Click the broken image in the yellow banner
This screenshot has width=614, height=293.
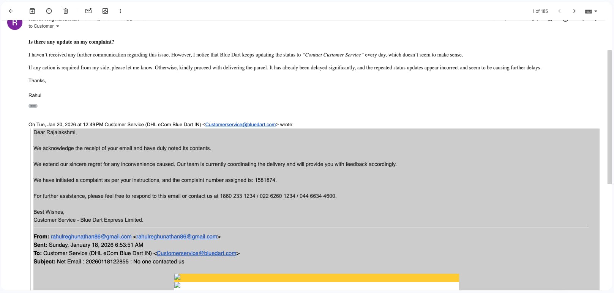click(x=177, y=277)
